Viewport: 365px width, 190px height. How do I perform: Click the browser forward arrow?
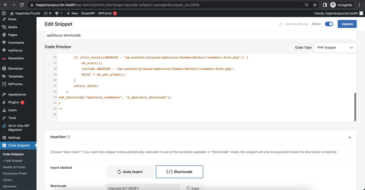pos(14,5)
